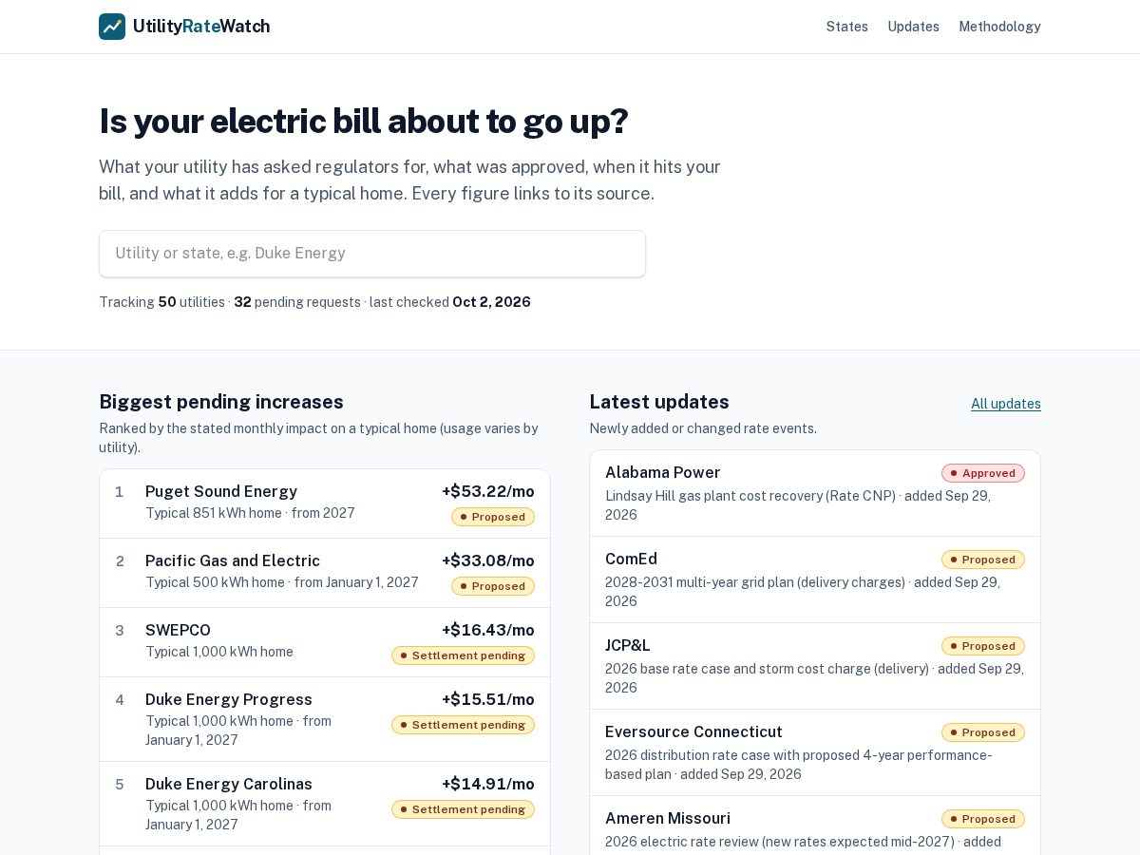Click the Approved badge on Alabama Power
The height and width of the screenshot is (855, 1140).
[983, 473]
